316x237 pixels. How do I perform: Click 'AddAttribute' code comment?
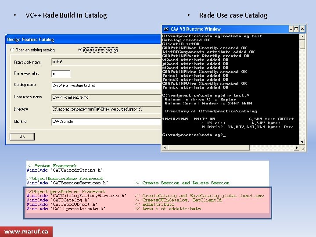(154, 205)
